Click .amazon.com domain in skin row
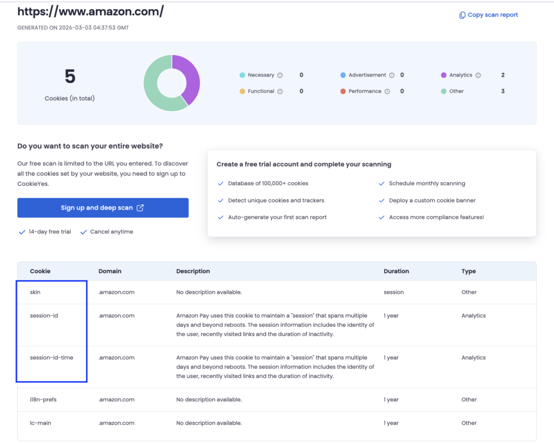Screen dimensions: 554x444 116,292
